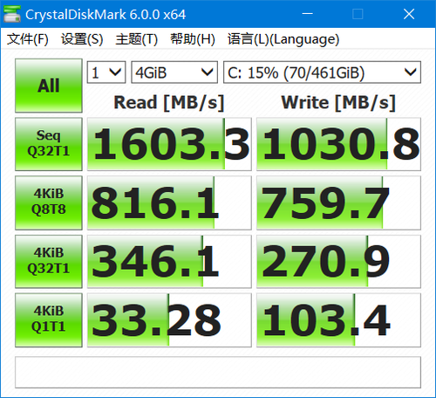Start the 4KiB Q32T1 test
This screenshot has height=398, width=436.
pyautogui.click(x=49, y=261)
